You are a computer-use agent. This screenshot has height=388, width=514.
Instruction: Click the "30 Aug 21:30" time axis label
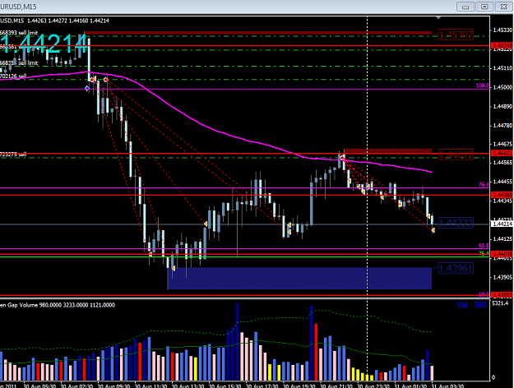point(336,386)
